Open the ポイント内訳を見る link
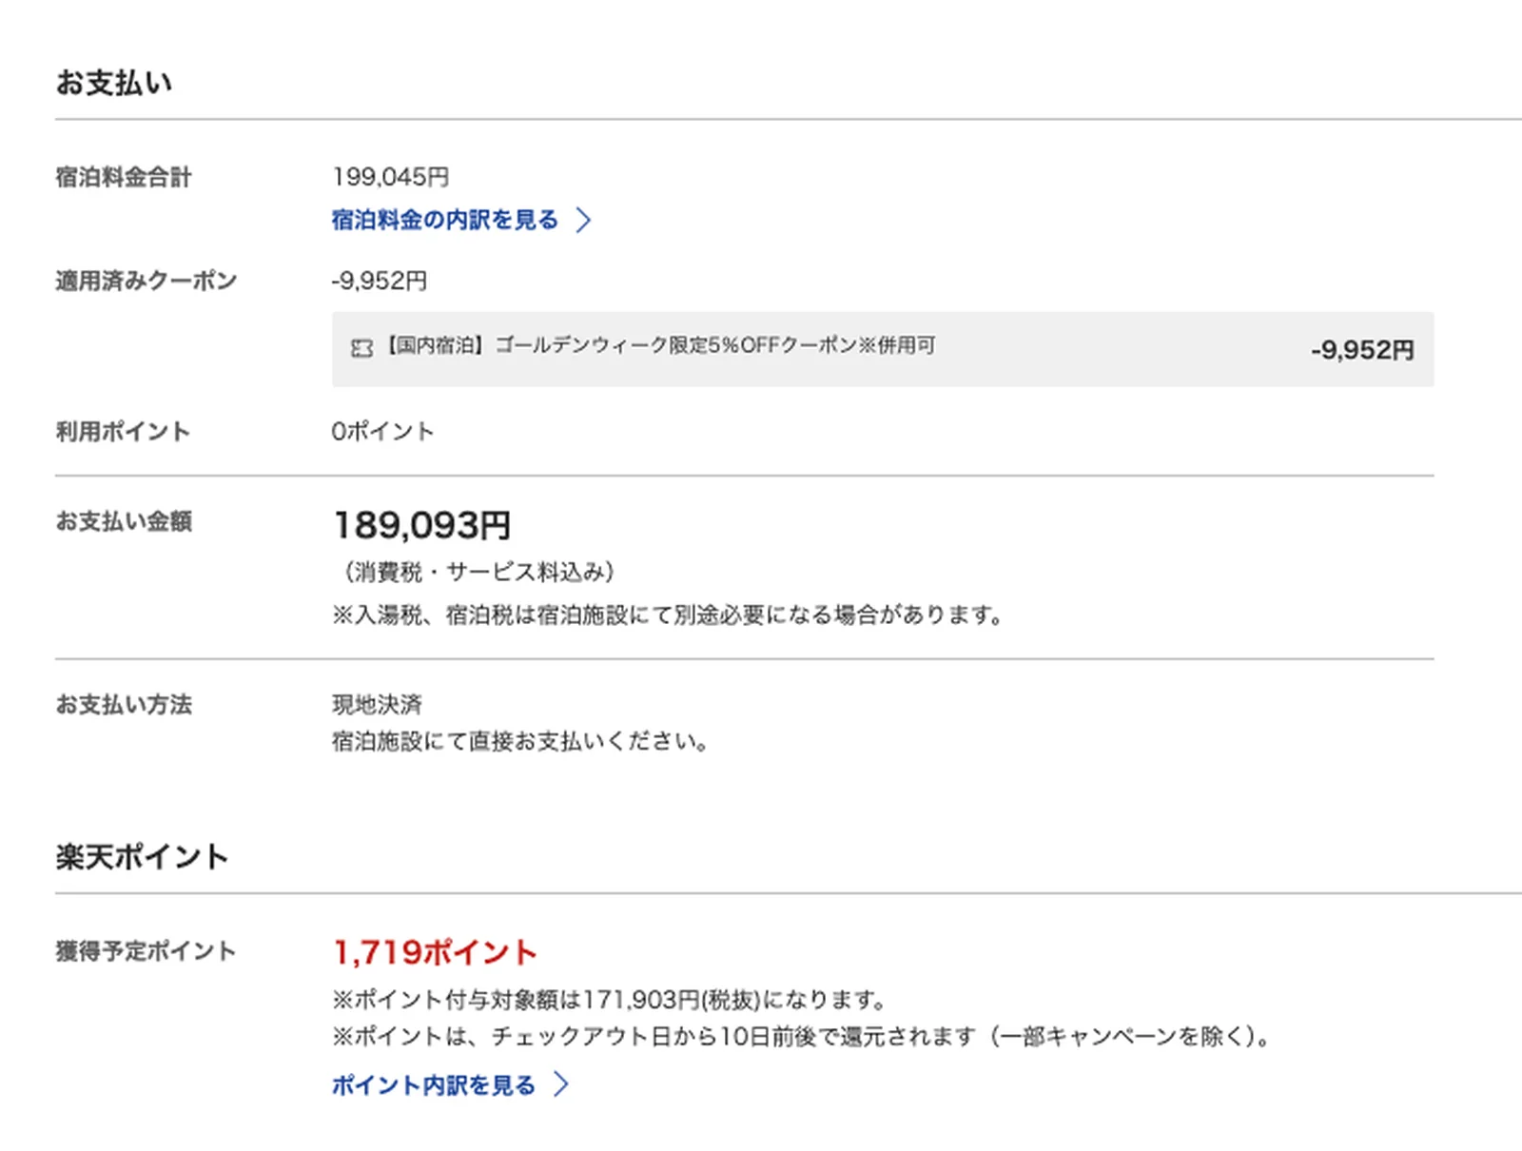 coord(433,1085)
